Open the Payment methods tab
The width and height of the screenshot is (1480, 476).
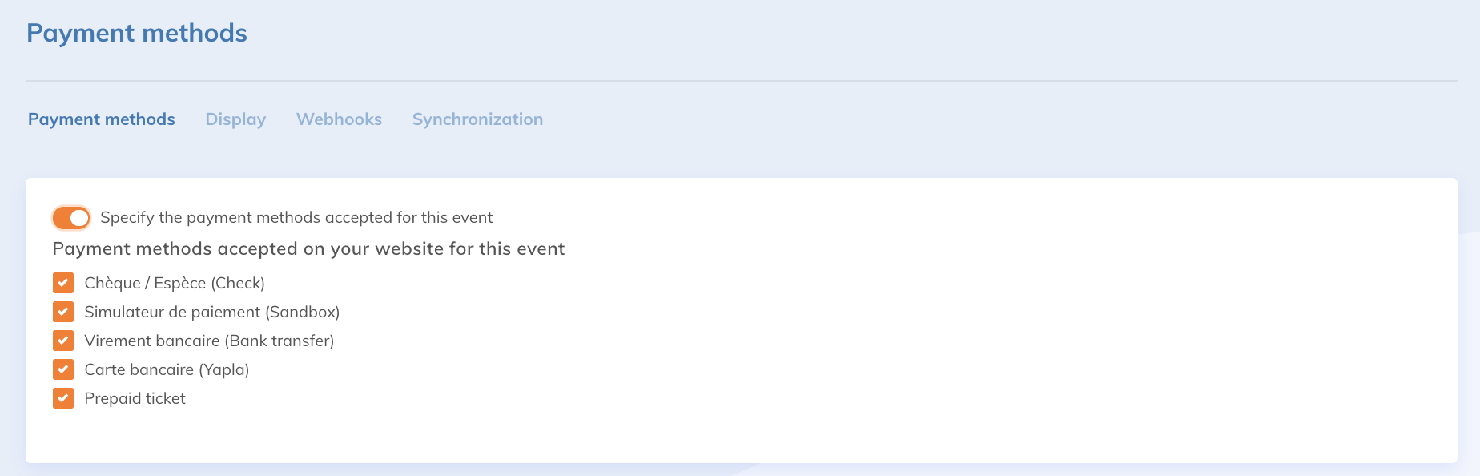101,119
